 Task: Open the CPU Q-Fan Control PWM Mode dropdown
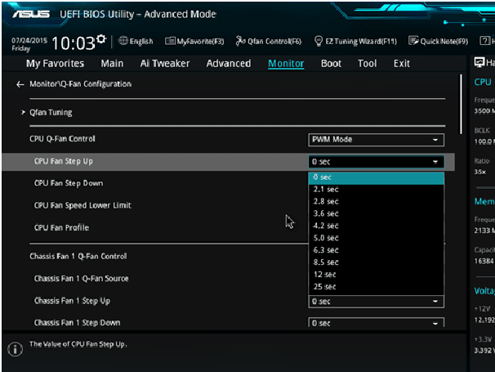(x=376, y=140)
